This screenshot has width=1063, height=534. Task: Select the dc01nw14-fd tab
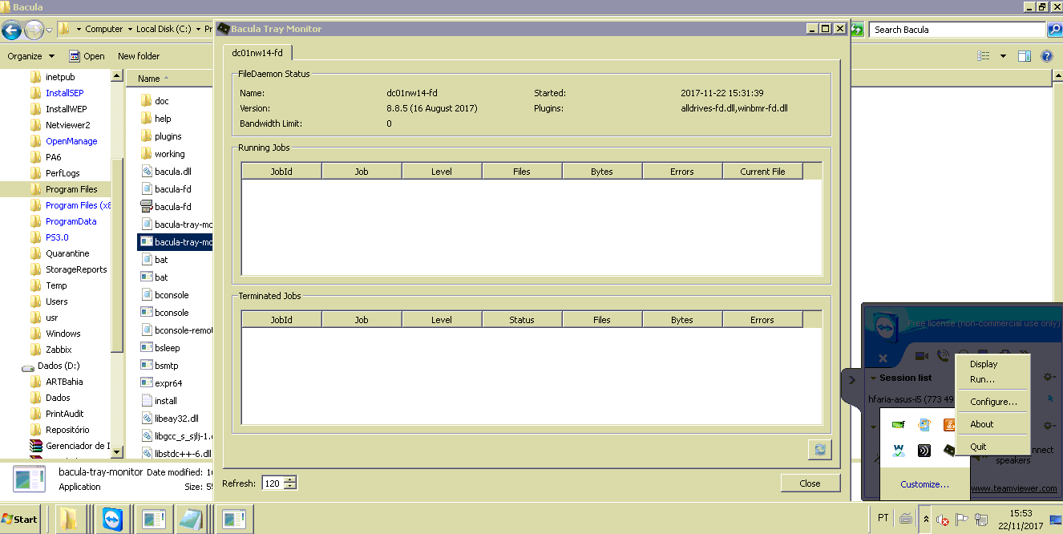tap(257, 53)
